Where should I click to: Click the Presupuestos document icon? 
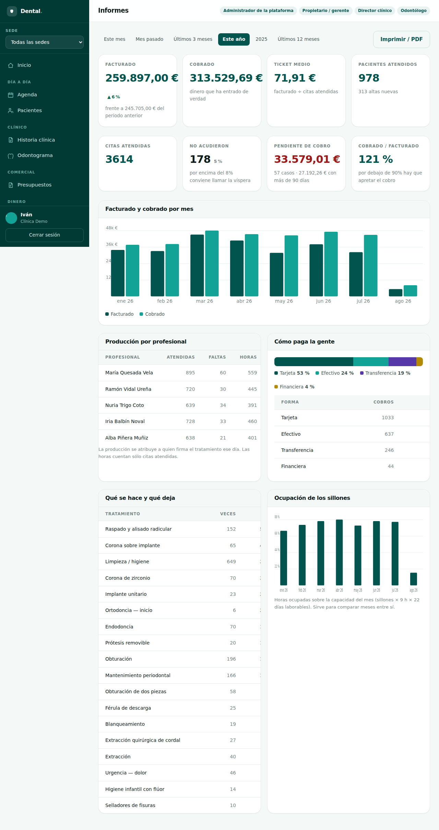11,185
